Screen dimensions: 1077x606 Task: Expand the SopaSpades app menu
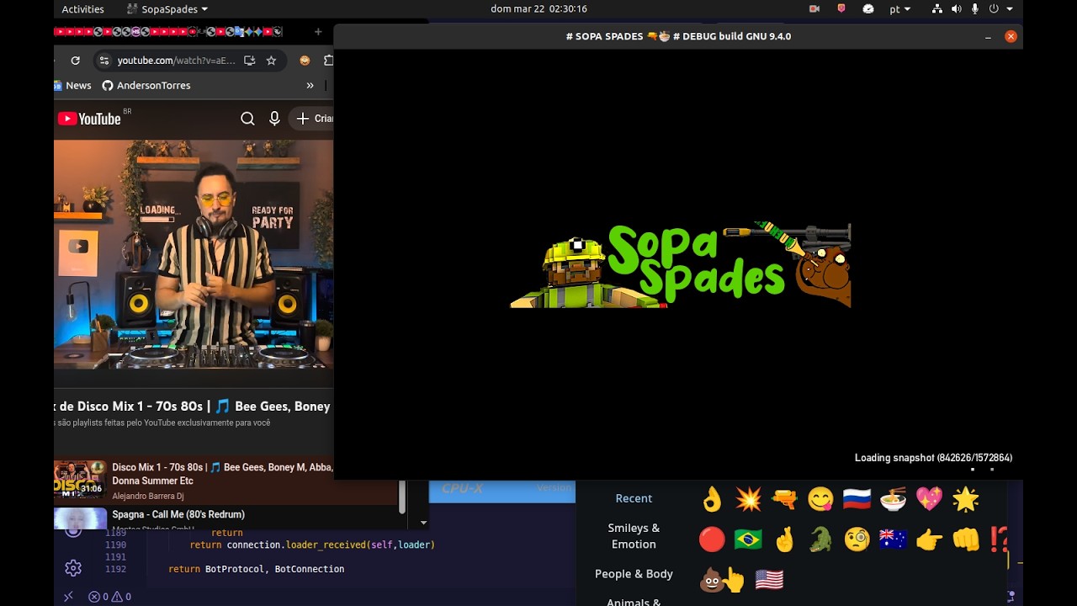pos(167,9)
